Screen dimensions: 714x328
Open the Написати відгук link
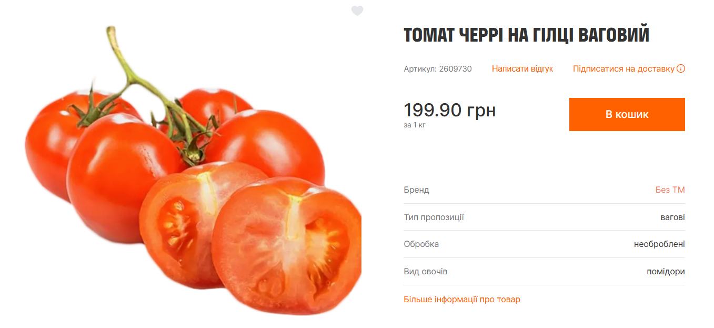pyautogui.click(x=522, y=69)
